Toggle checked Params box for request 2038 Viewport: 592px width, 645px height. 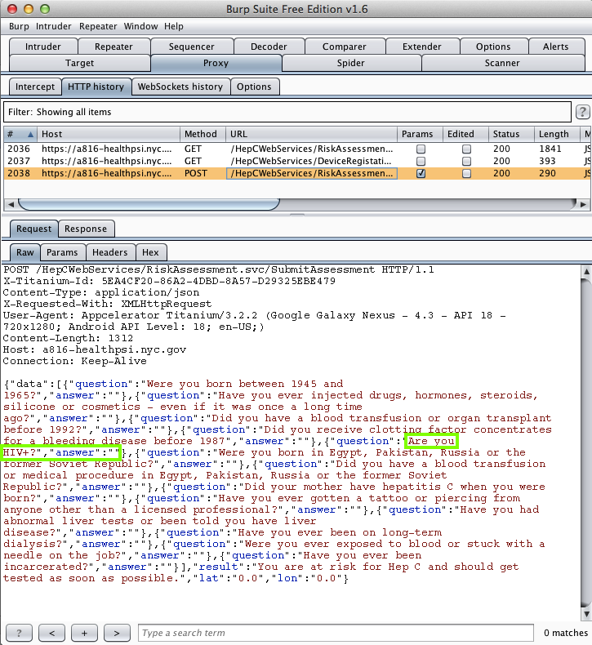[x=421, y=174]
